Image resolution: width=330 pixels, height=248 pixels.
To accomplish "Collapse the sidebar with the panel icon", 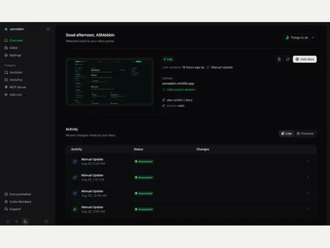I will pyautogui.click(x=48, y=29).
